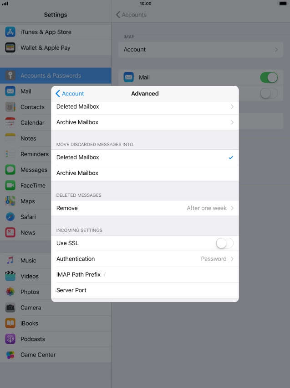This screenshot has height=388, width=290.
Task: Select the Accounts & Passwords key icon
Action: pos(10,75)
